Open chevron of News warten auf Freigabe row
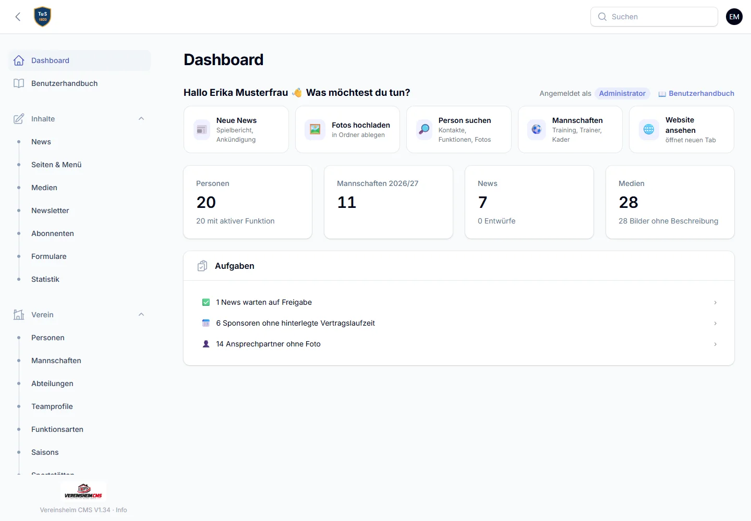 (715, 303)
